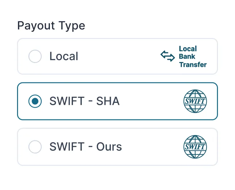
Task: Click the 'SWIFT - SHA' option label
Action: [84, 101]
